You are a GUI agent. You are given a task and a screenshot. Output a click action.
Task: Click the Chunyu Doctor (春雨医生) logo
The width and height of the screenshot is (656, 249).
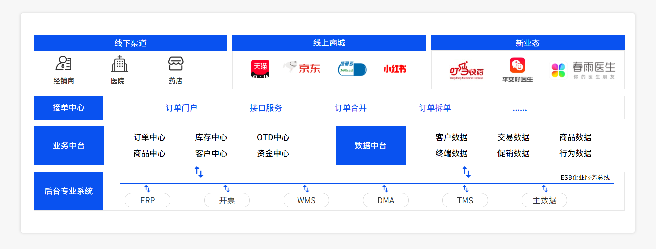click(583, 71)
